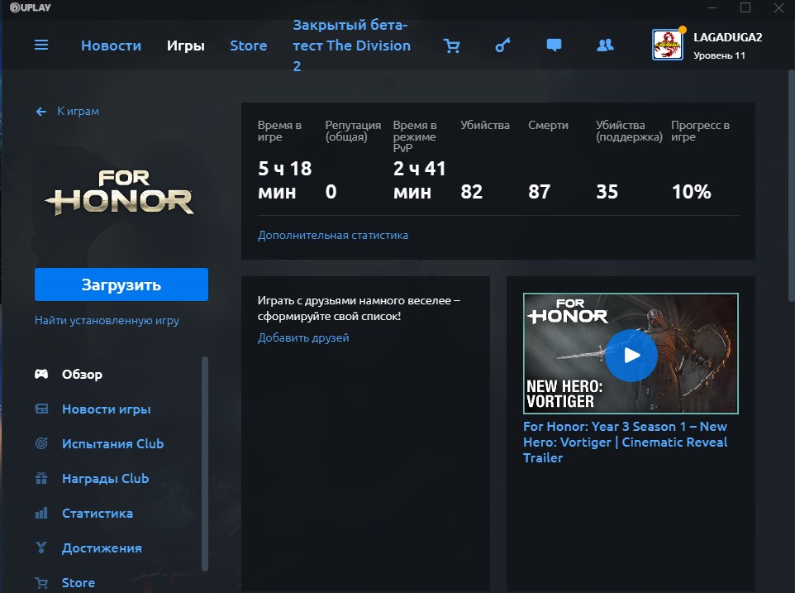Click the 5 ч 18 мин playtime value
795x593 pixels.
tap(285, 180)
